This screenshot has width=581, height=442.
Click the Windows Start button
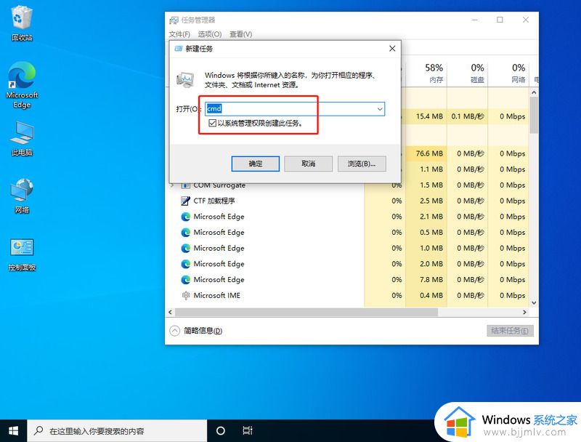tap(13, 430)
